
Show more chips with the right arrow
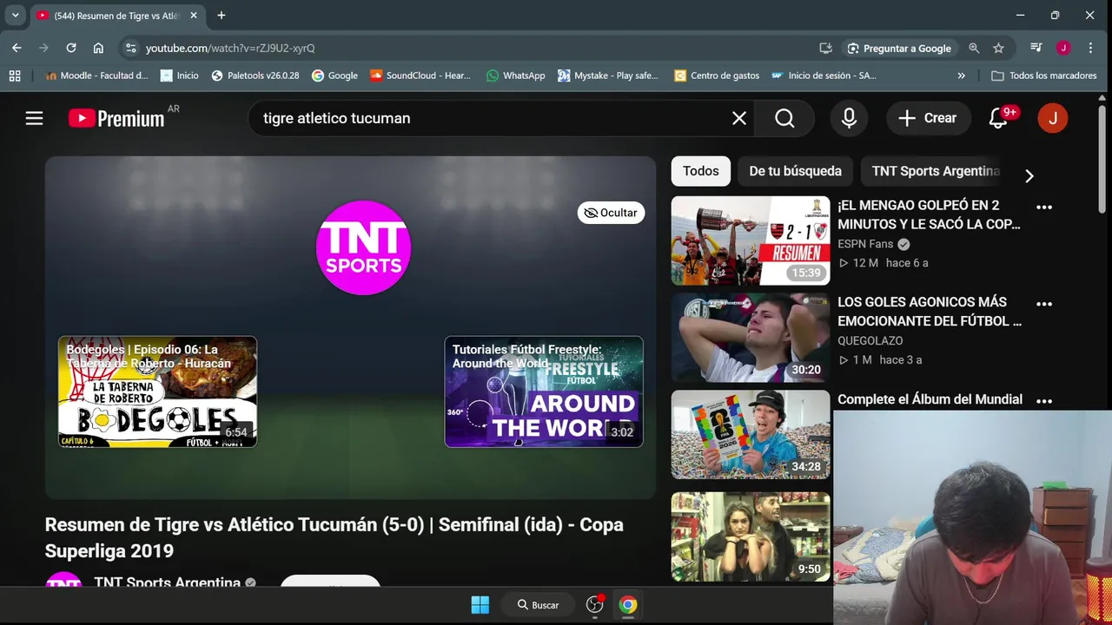(1029, 176)
